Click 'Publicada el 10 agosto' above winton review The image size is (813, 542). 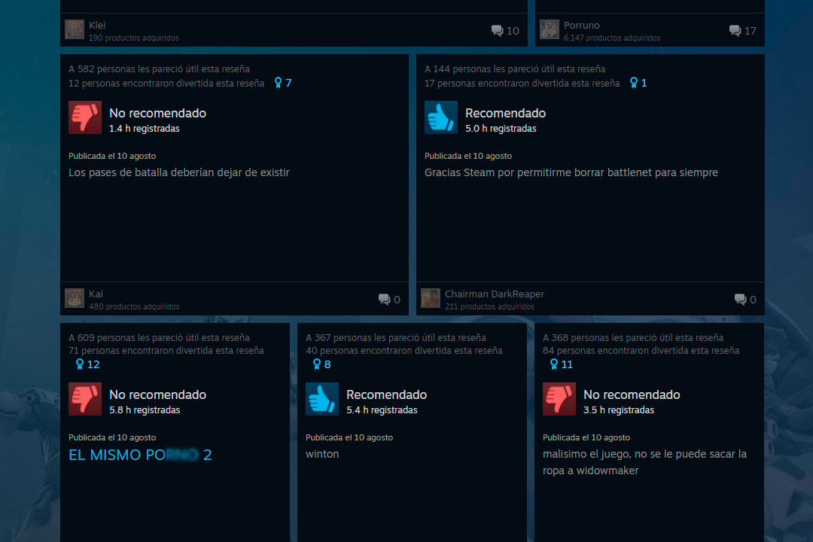[x=349, y=438]
